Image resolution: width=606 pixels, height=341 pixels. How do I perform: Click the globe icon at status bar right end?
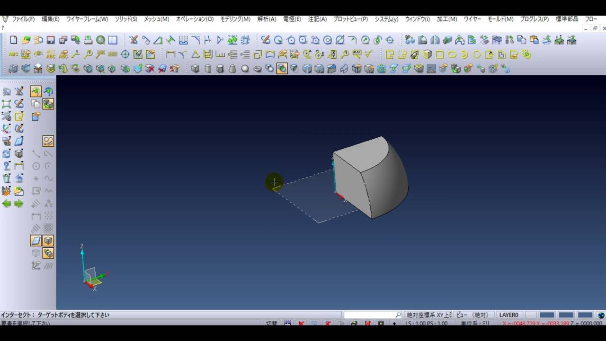click(601, 315)
